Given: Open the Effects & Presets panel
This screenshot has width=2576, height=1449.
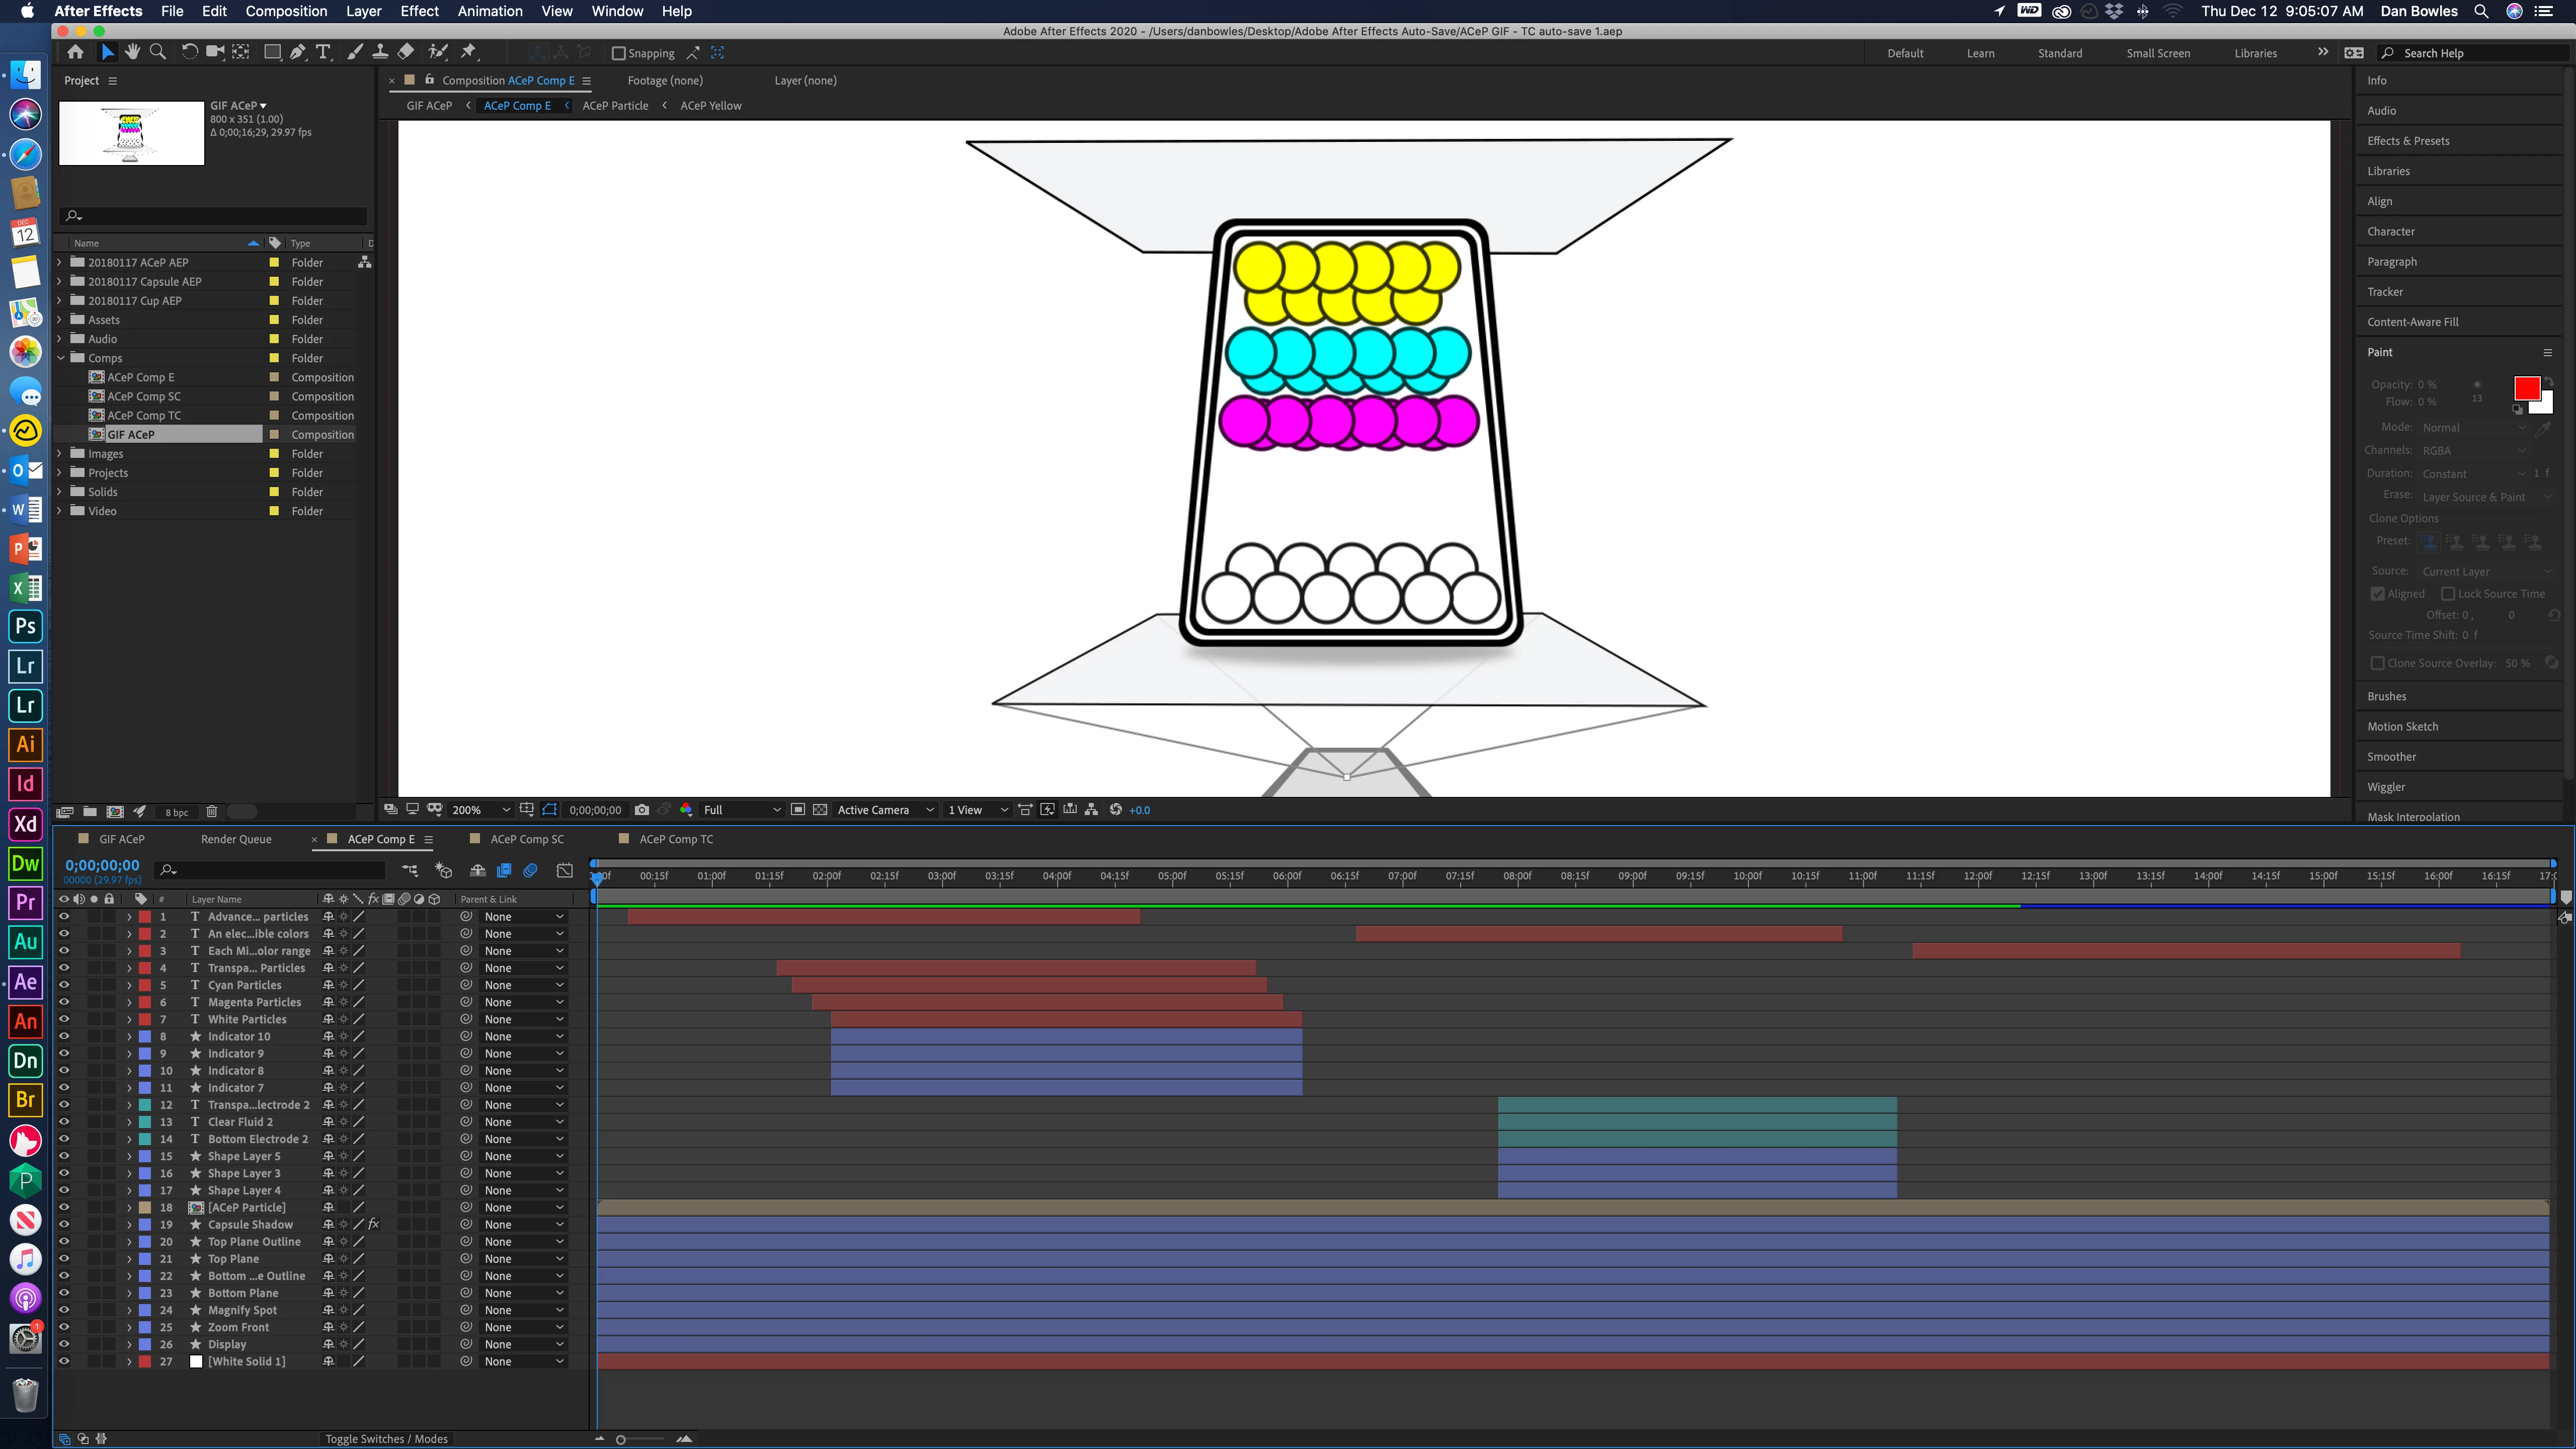Looking at the screenshot, I should coord(2408,141).
